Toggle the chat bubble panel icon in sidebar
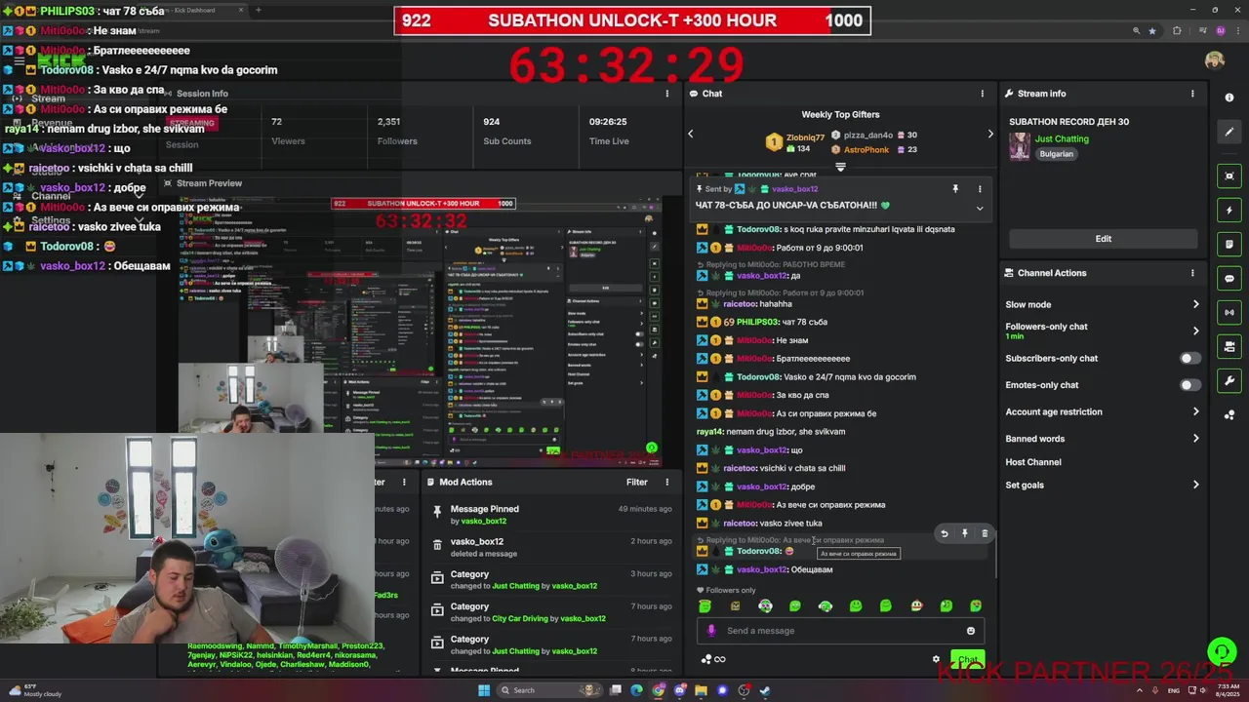The image size is (1249, 702). click(x=1229, y=278)
